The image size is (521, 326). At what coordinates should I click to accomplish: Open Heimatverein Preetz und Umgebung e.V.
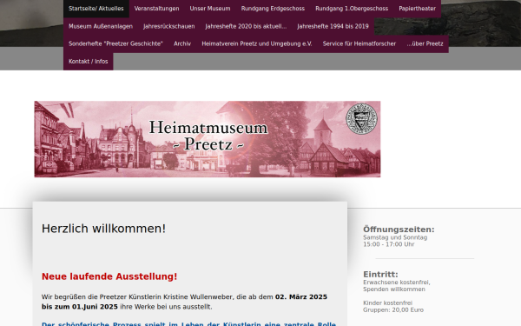pos(257,44)
